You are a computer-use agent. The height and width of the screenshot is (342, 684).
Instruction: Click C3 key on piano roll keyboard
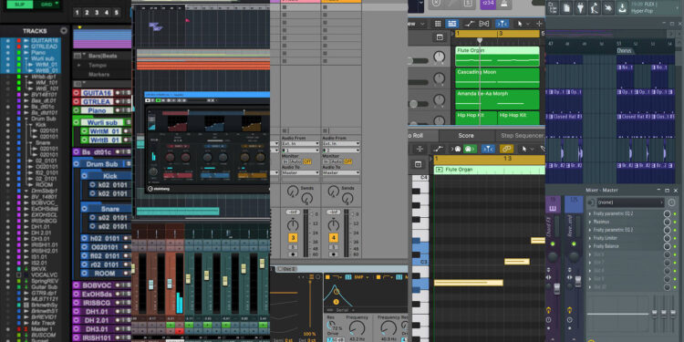422,262
